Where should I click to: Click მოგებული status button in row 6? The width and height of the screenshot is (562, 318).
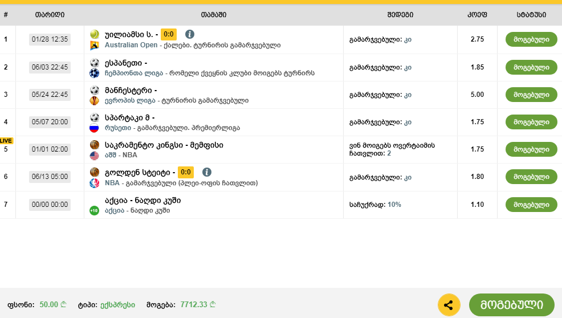coord(531,177)
